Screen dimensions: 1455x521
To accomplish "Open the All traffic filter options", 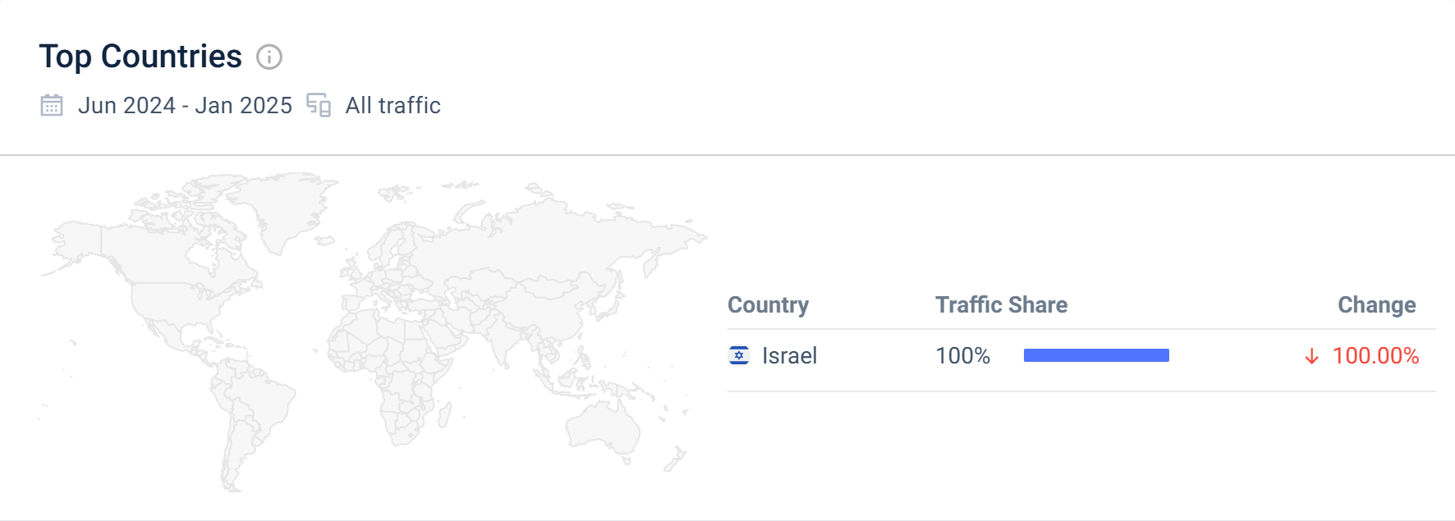I will [x=392, y=105].
